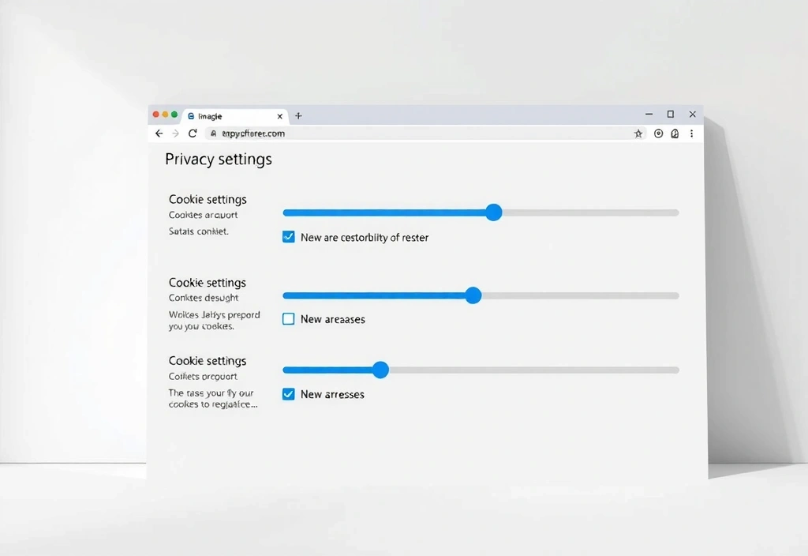Uncheck the 'New arresses' checkbox

click(x=289, y=393)
